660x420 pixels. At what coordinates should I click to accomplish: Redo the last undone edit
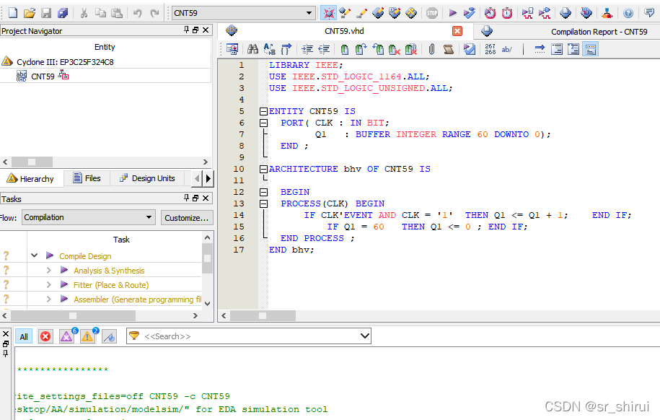click(x=154, y=13)
